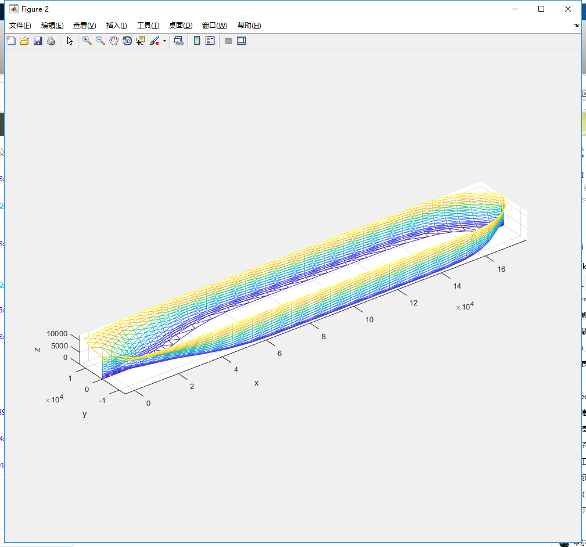Click the Show Plot Tools and Dock icon

point(242,41)
